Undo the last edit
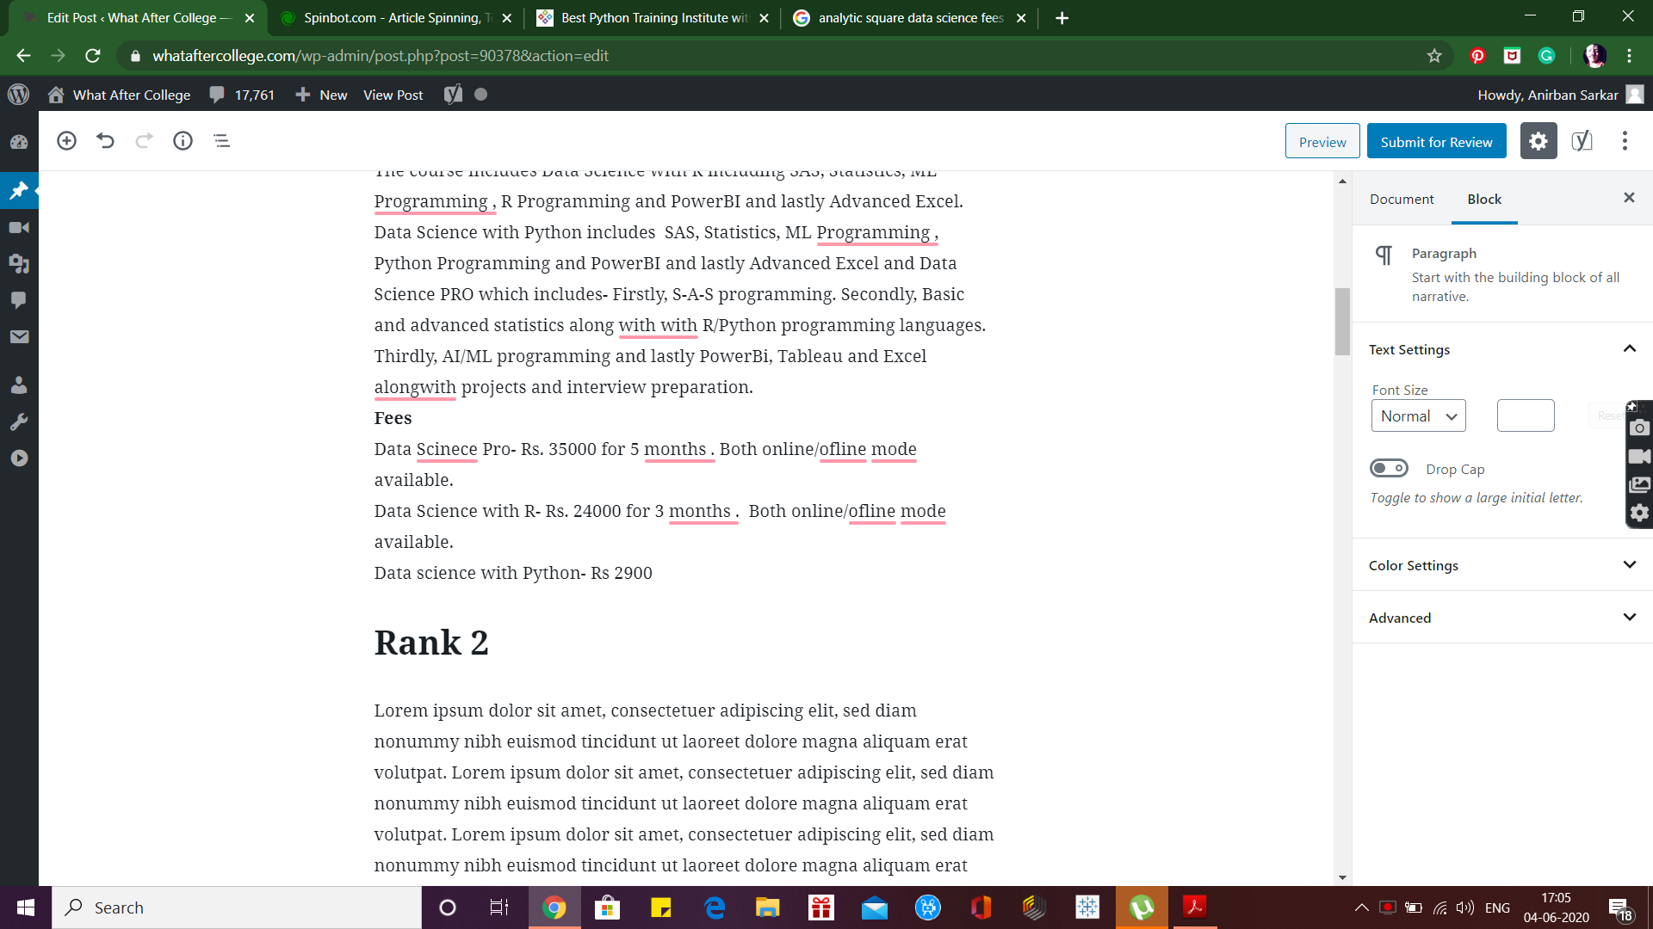The height and width of the screenshot is (929, 1653). pos(105,141)
